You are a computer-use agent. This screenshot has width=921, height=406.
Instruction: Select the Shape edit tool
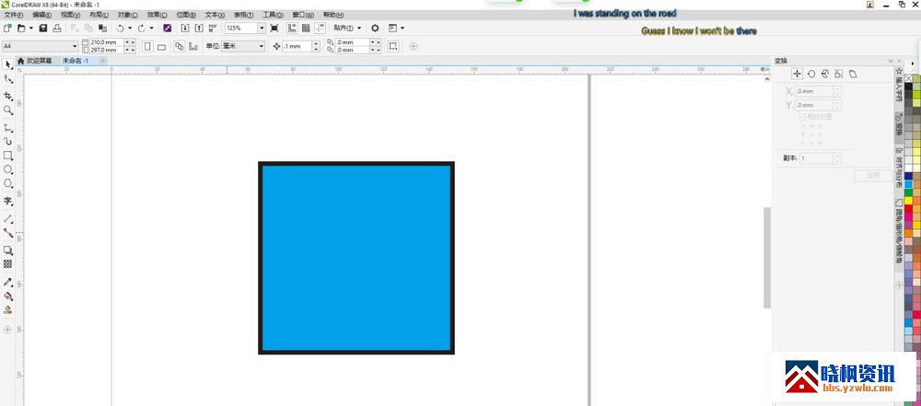7,79
